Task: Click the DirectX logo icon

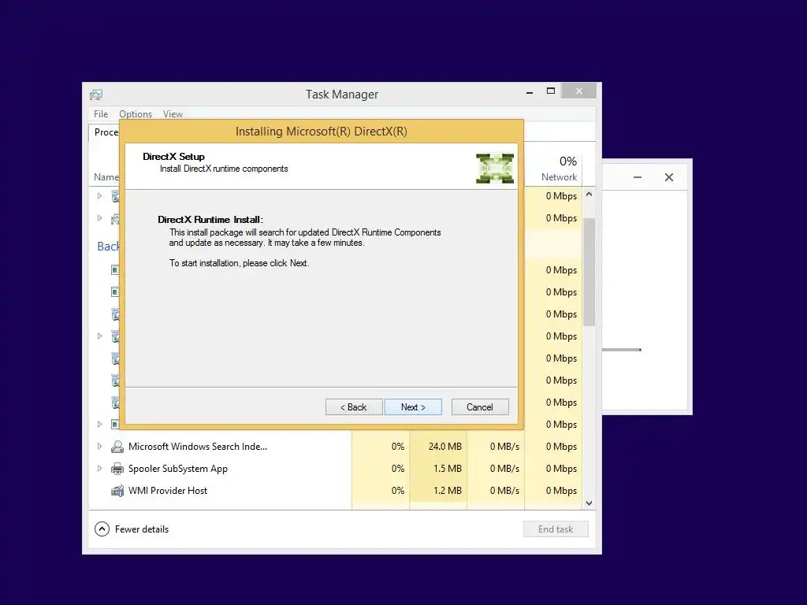Action: click(x=495, y=169)
